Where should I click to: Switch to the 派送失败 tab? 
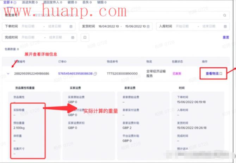(30, 2)
